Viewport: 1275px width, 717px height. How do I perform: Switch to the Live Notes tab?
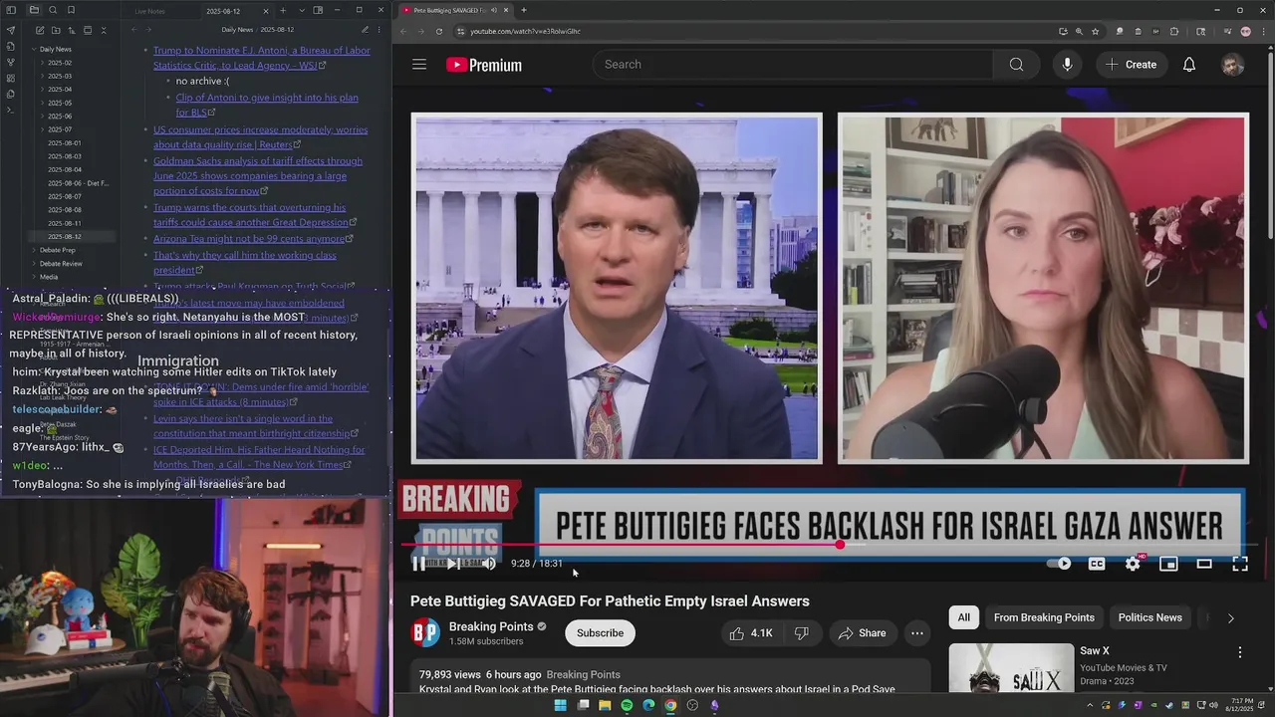[150, 11]
